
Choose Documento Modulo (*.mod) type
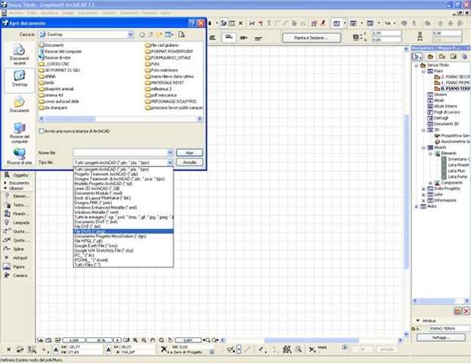pos(123,193)
